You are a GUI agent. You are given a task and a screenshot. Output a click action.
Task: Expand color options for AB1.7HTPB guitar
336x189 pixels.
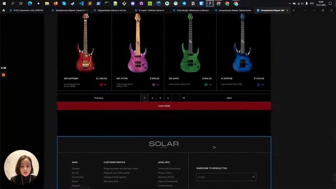click(x=158, y=85)
